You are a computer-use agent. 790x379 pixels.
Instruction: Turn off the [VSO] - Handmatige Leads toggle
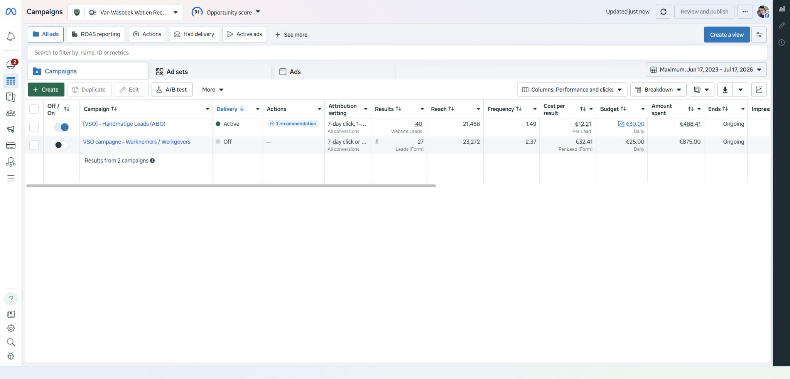(61, 127)
